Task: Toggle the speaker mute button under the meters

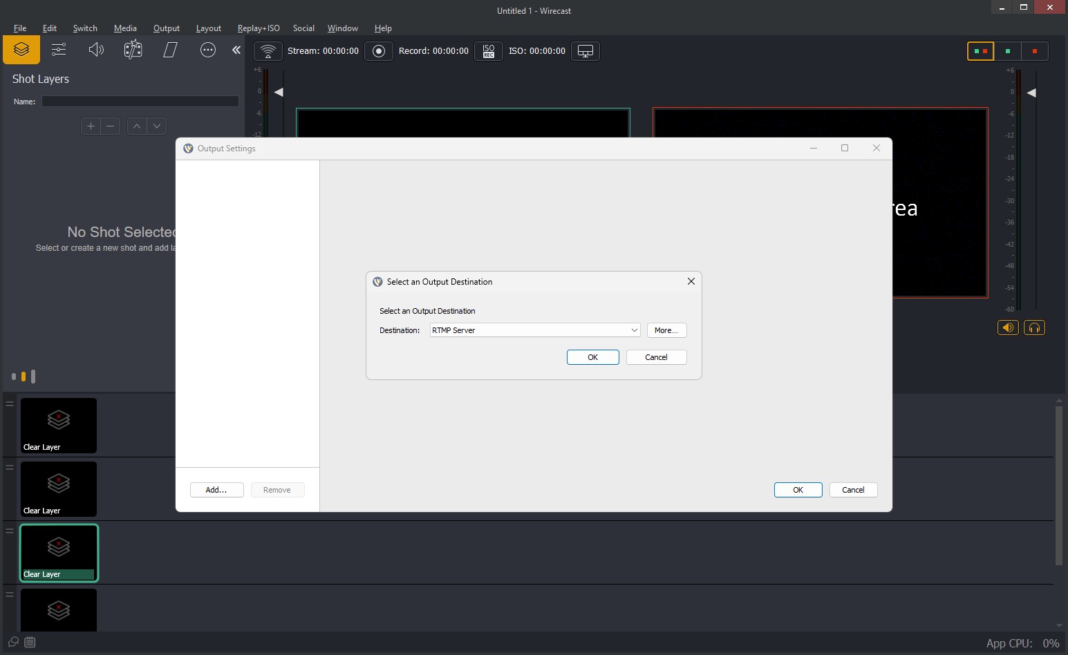Action: click(x=1008, y=327)
